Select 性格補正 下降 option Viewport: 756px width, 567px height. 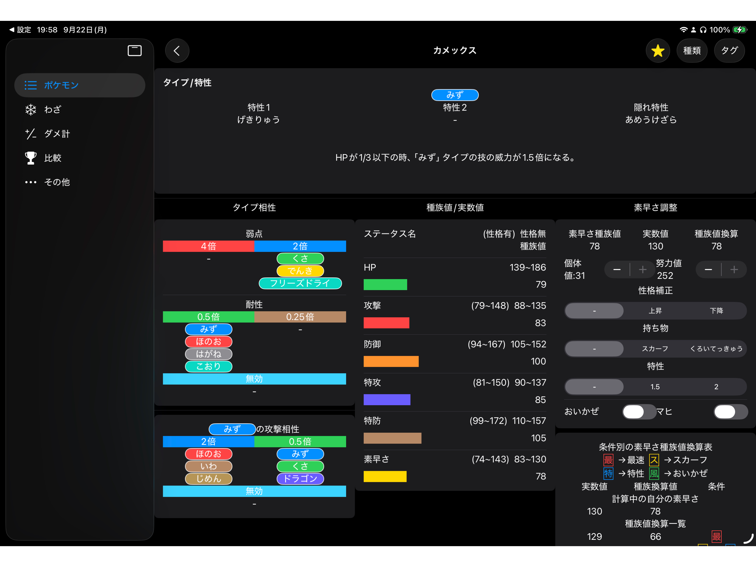(x=716, y=311)
